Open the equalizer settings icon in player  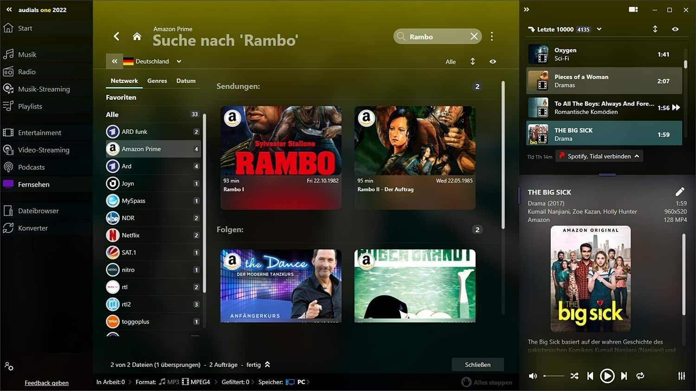[x=681, y=376]
